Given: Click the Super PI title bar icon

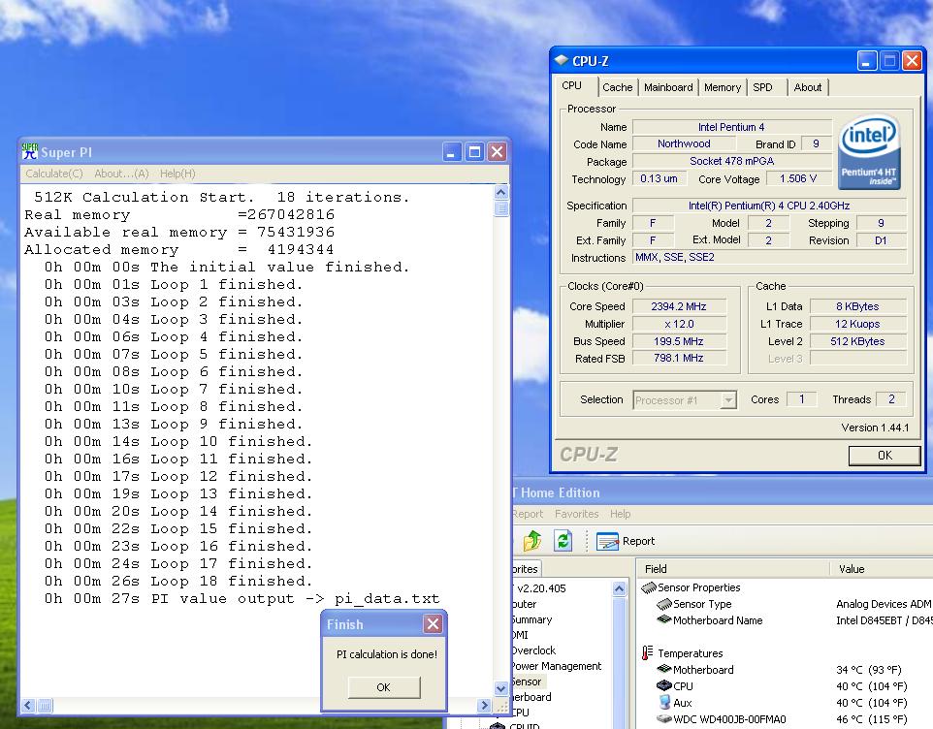Looking at the screenshot, I should 30,151.
